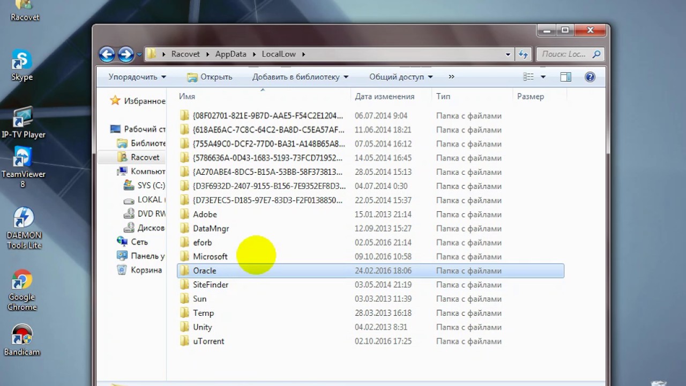Select Сеть in the navigation pane

(132, 242)
